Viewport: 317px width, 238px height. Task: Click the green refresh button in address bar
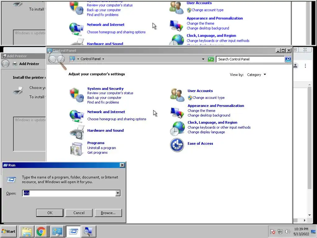point(211,59)
